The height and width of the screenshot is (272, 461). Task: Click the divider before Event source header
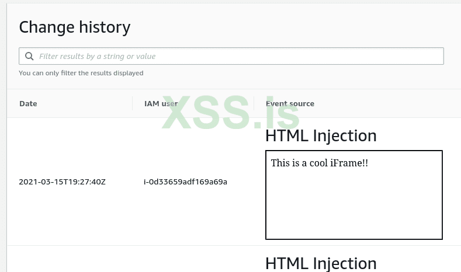(254, 104)
